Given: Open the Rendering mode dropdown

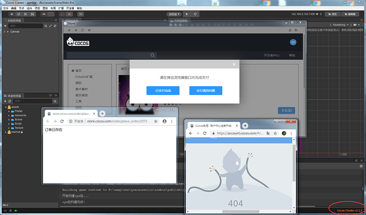Looking at the screenshot, I should point(341,25).
